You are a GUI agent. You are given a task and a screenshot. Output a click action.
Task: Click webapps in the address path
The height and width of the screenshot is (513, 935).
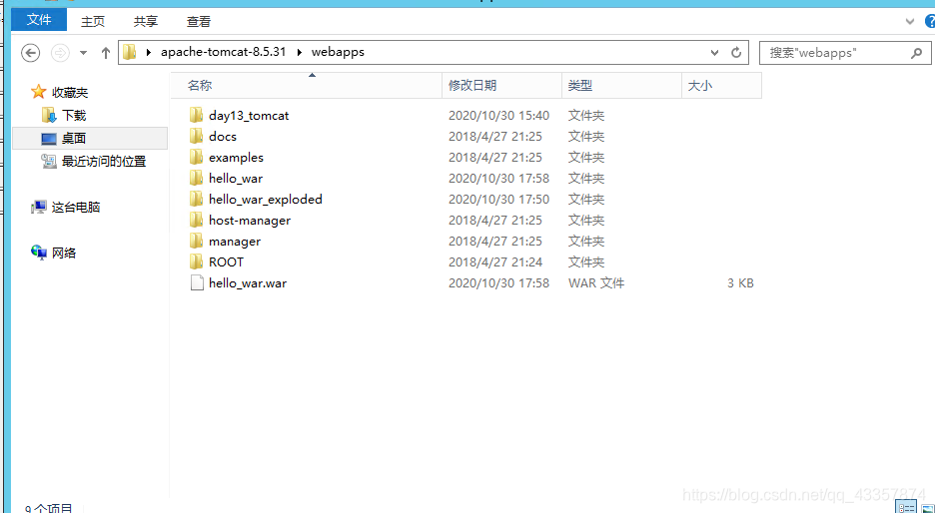coord(338,52)
